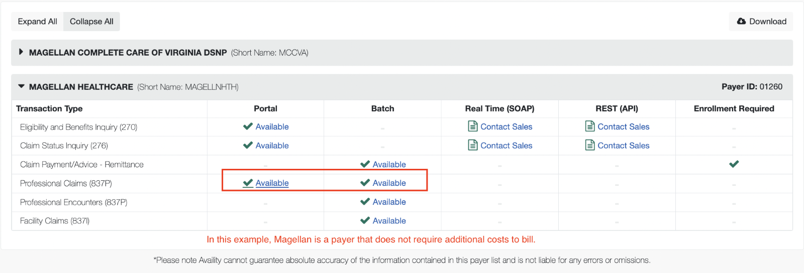804x273 pixels.
Task: Click Portal checkmark for Eligibility and Benefits Inquiry
Action: pyautogui.click(x=248, y=127)
